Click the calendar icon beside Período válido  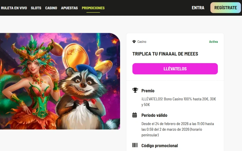pos(135,115)
